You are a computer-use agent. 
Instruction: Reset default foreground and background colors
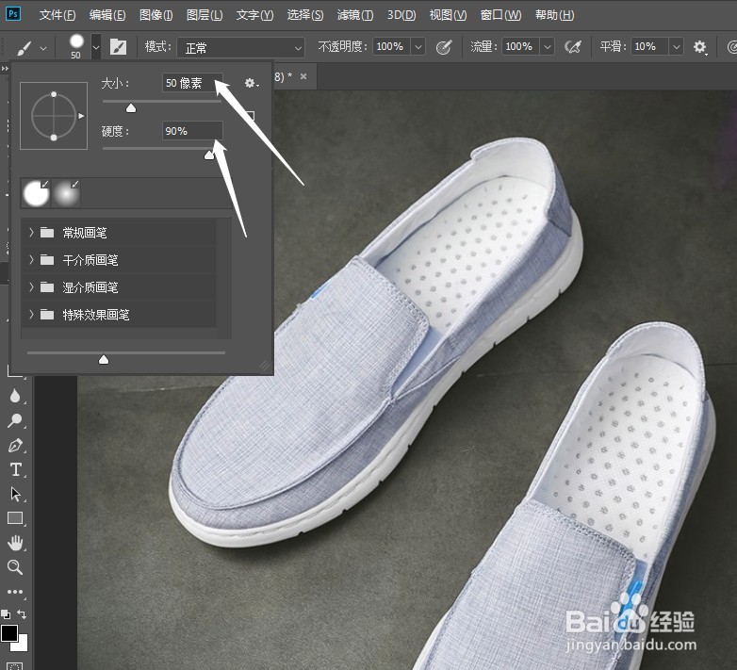tap(6, 613)
